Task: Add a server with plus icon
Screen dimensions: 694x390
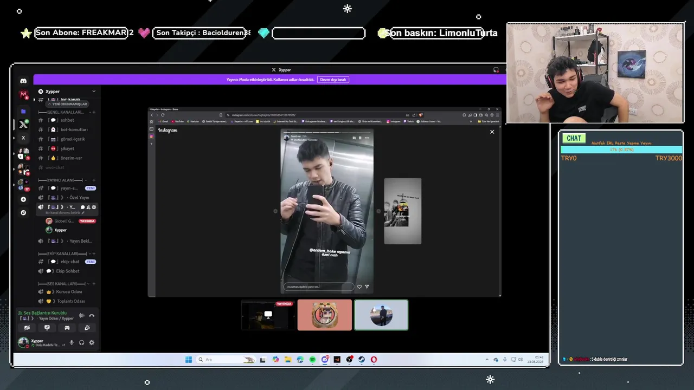Action: click(23, 199)
